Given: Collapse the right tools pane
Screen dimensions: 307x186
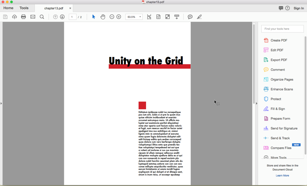Looking at the screenshot, I should [x=257, y=103].
